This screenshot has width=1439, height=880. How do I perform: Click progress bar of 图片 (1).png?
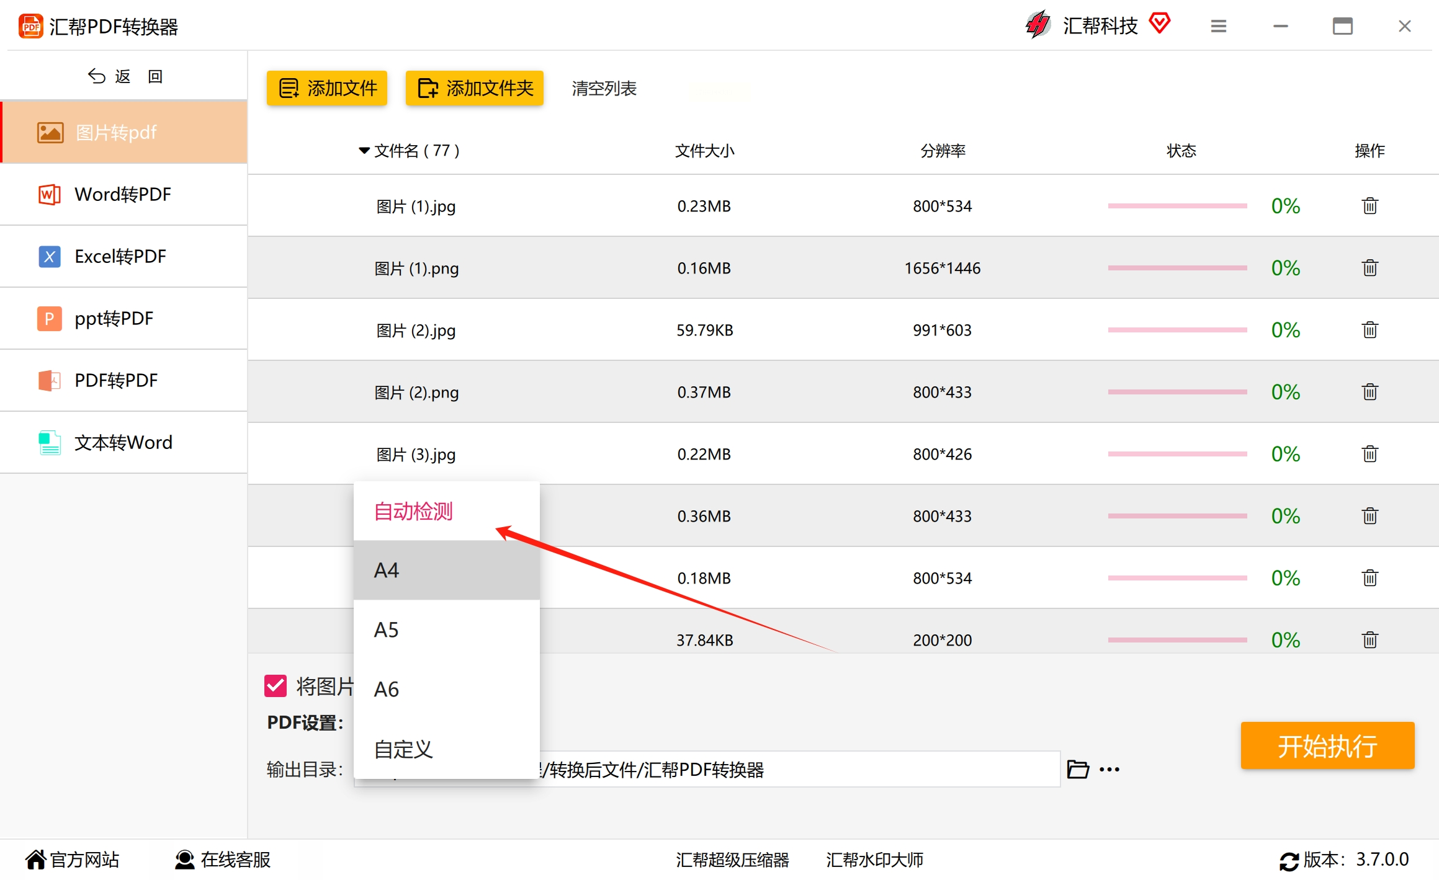(1177, 268)
